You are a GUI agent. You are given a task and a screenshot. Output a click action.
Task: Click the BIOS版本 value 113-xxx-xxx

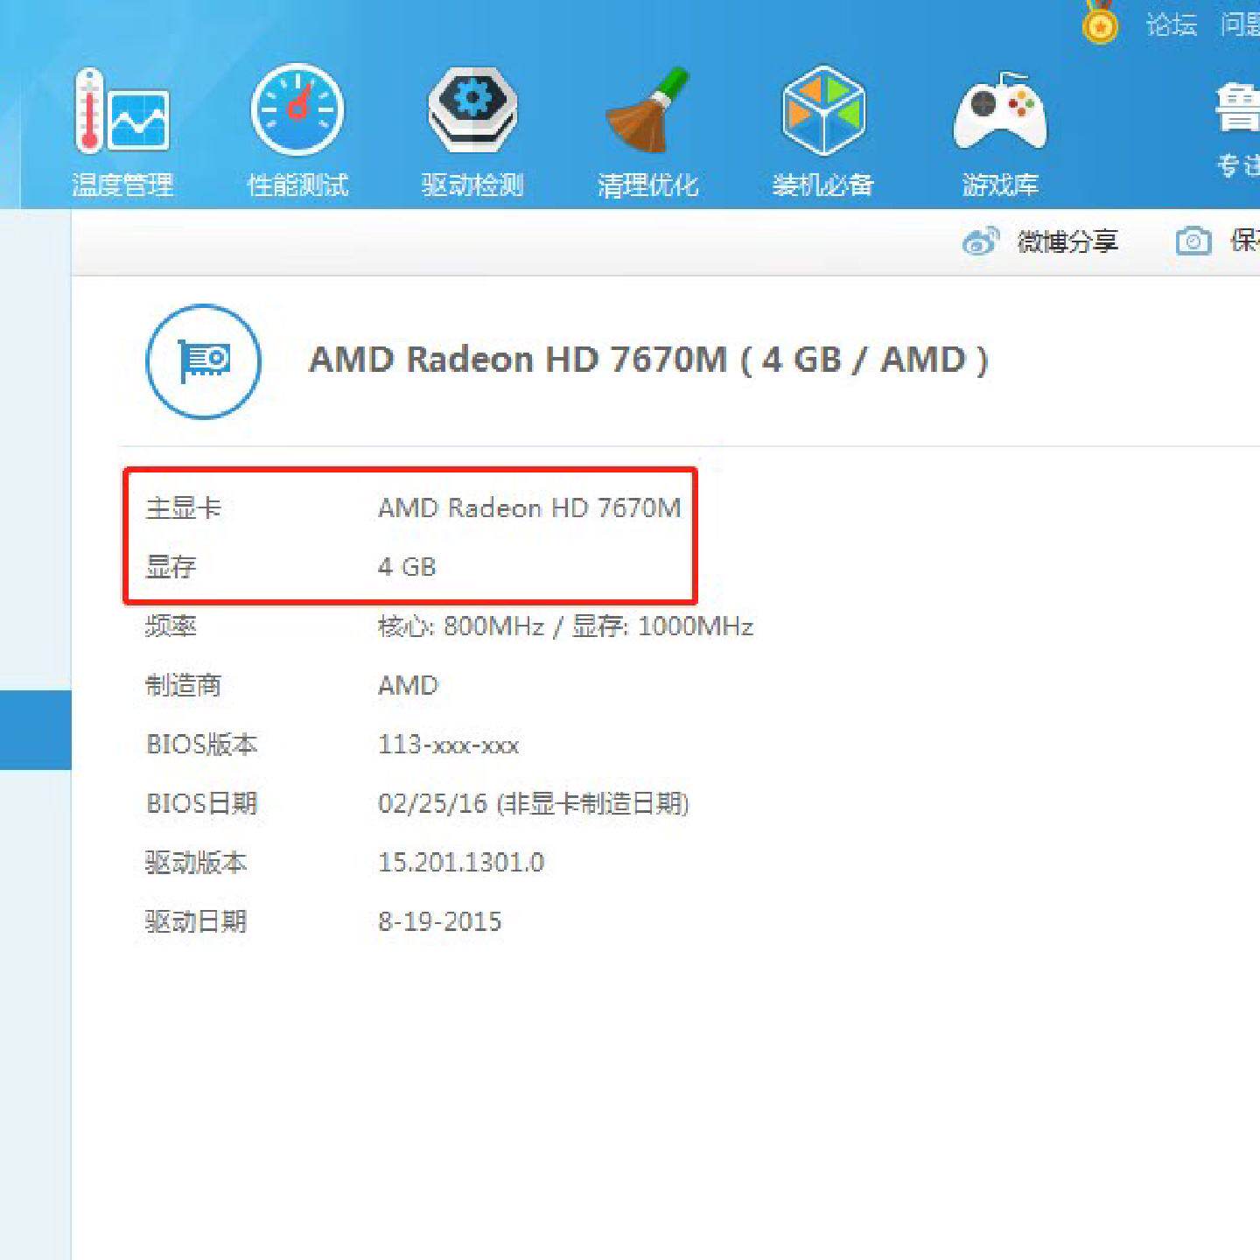tap(448, 745)
